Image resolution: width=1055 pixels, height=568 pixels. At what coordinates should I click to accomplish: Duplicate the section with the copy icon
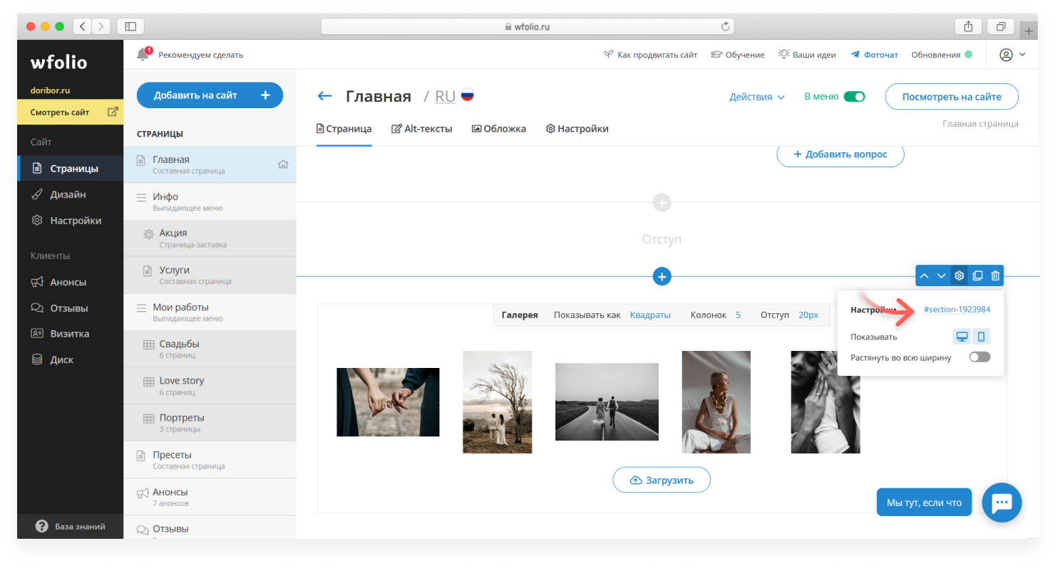click(977, 276)
